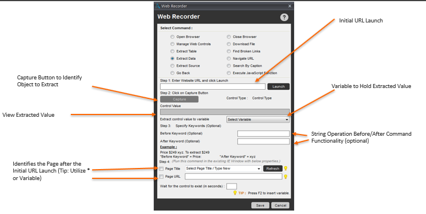
Task: Select the Manage Web Controls command
Action: pyautogui.click(x=172, y=44)
